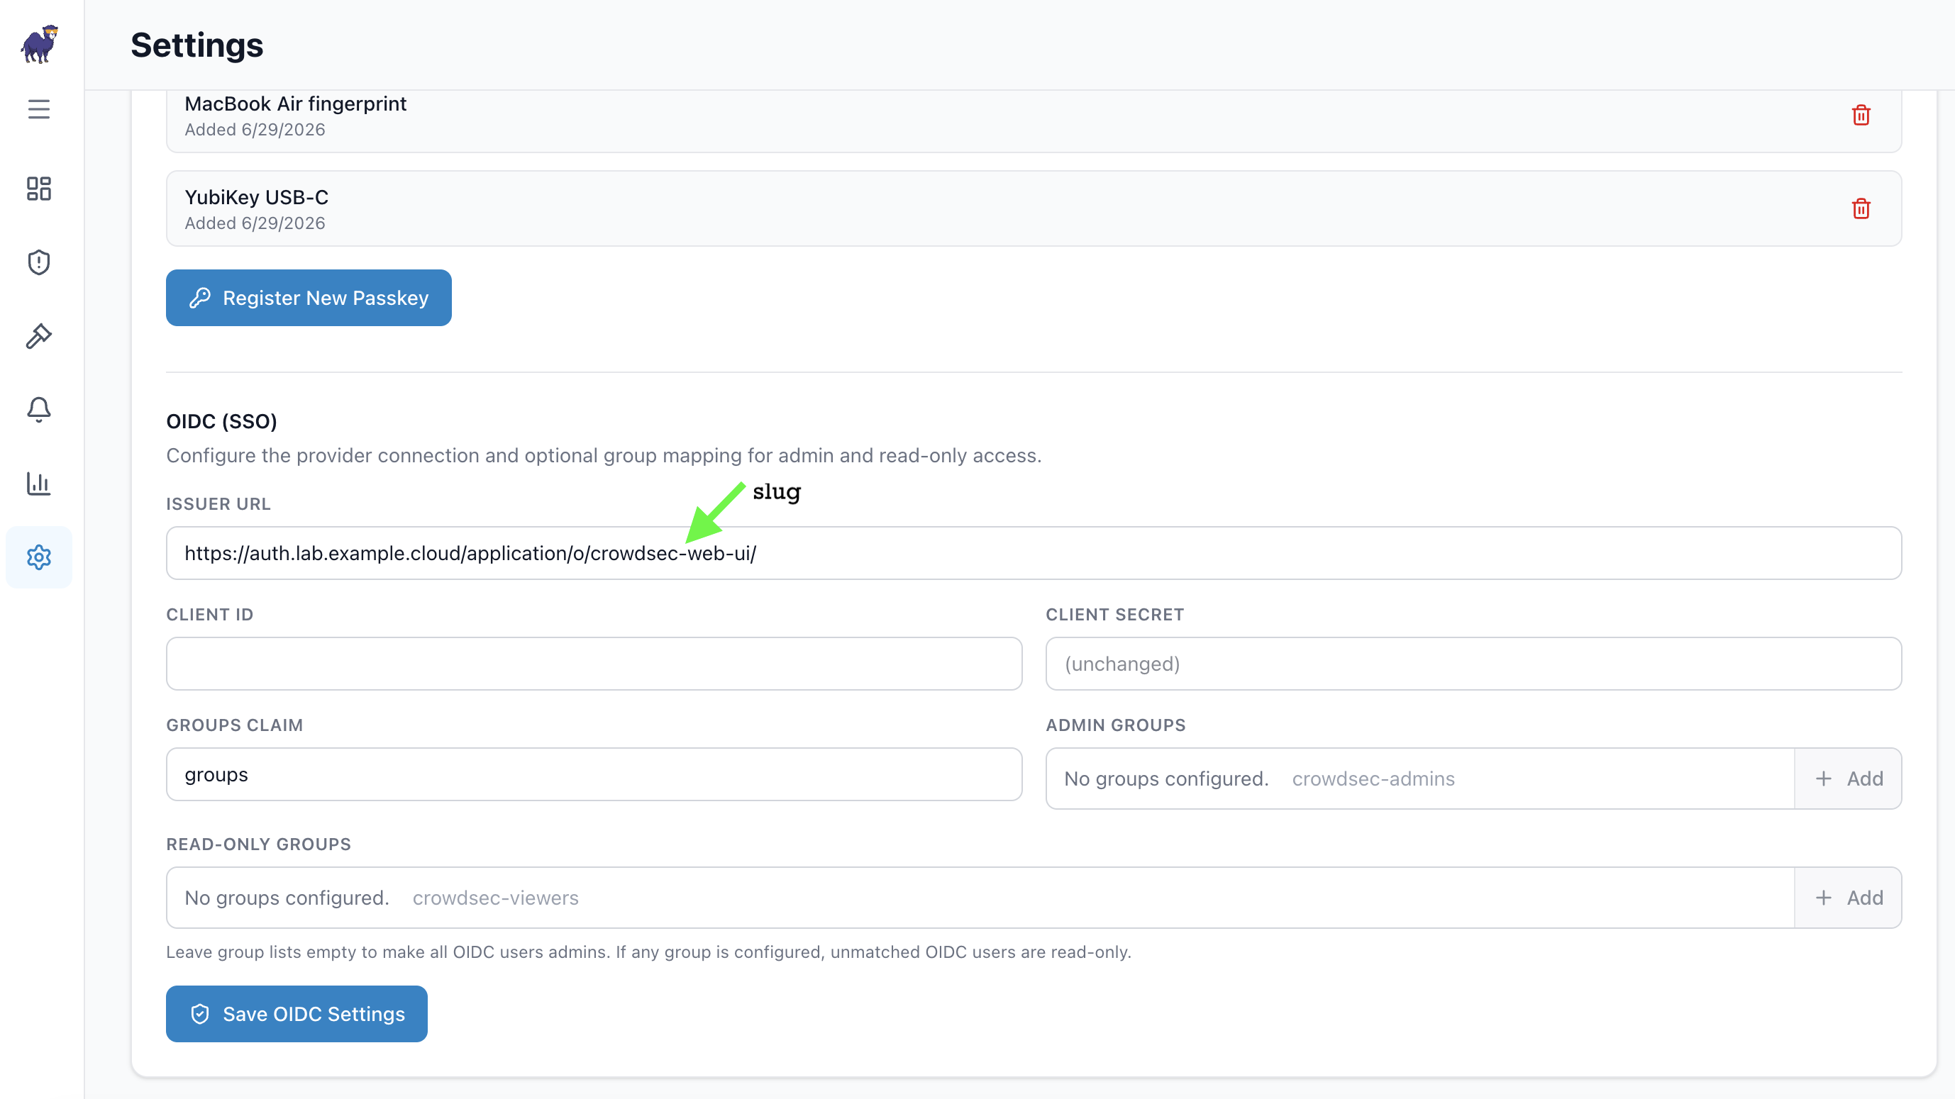Click the CLIENT SECRET label
Image resolution: width=1955 pixels, height=1099 pixels.
point(1115,615)
